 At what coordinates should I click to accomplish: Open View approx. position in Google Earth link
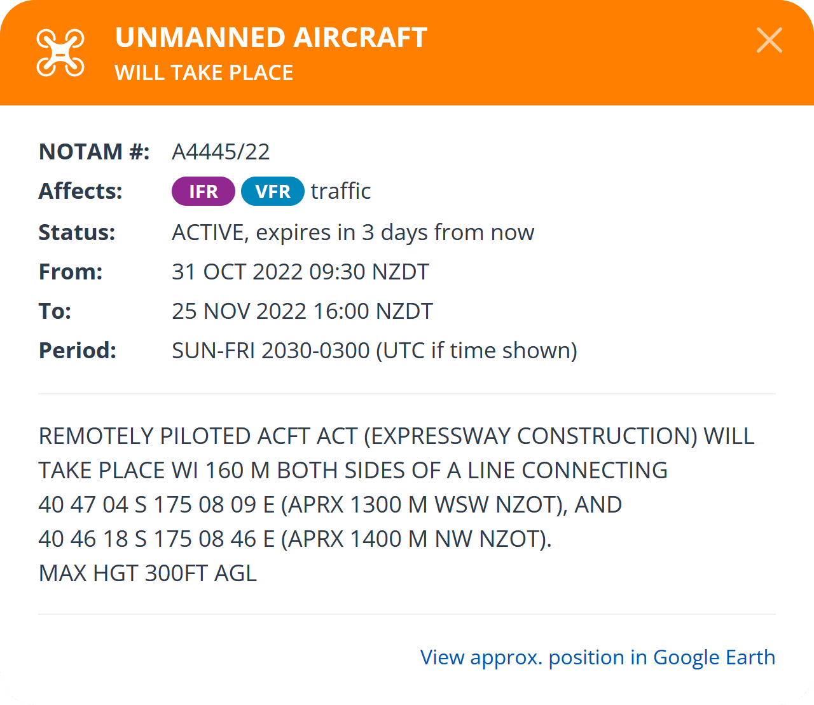pos(598,657)
